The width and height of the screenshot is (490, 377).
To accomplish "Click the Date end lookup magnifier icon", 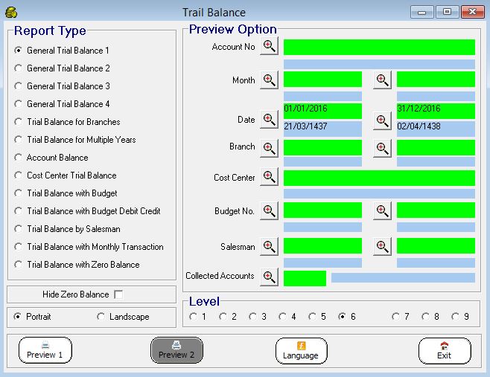I will (382, 120).
